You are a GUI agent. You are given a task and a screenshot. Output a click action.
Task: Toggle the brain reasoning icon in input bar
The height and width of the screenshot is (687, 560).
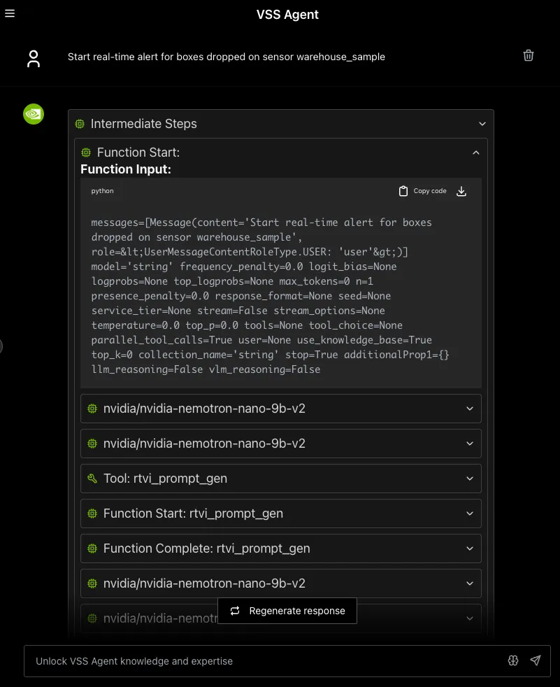click(x=513, y=660)
